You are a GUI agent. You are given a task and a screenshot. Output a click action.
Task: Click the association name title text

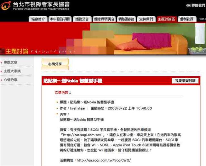(x=41, y=4)
